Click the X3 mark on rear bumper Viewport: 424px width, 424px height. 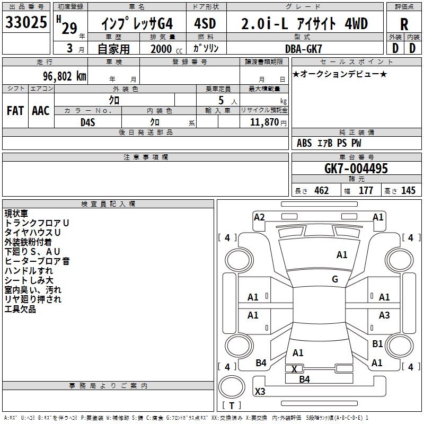[260, 391]
